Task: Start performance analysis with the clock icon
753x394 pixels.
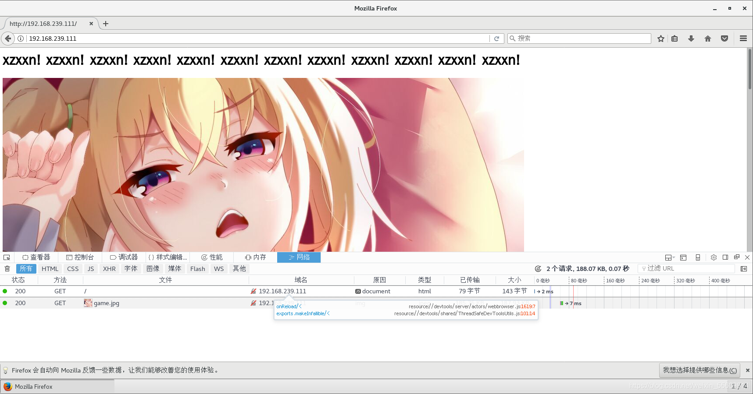Action: click(x=538, y=269)
